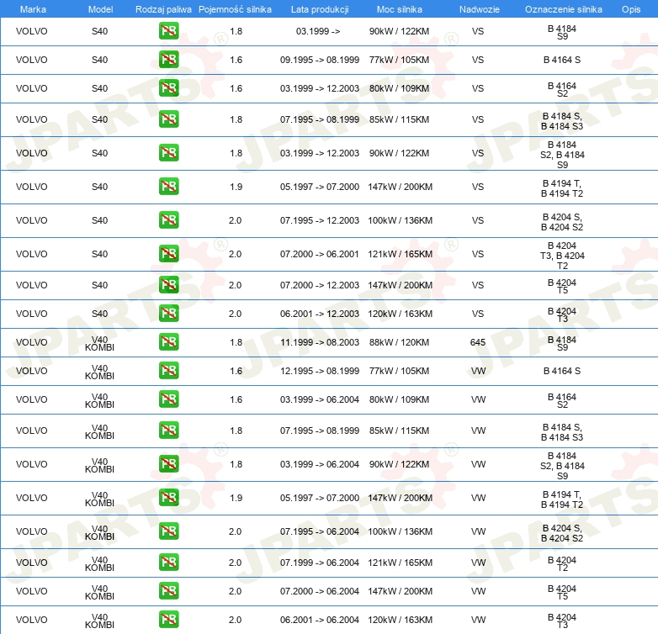Select the date range '07.2000 -> 06.2001'
The height and width of the screenshot is (634, 658).
tap(320, 254)
